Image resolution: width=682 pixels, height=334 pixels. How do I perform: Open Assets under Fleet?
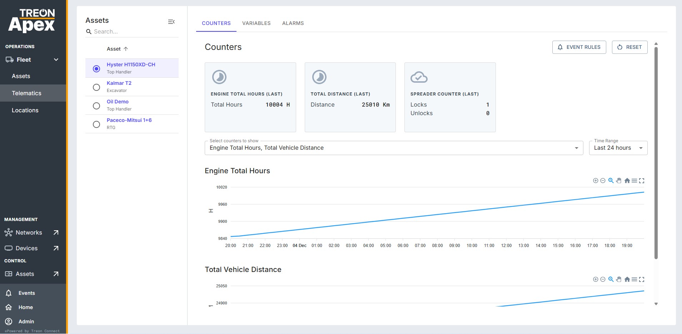[x=21, y=76]
